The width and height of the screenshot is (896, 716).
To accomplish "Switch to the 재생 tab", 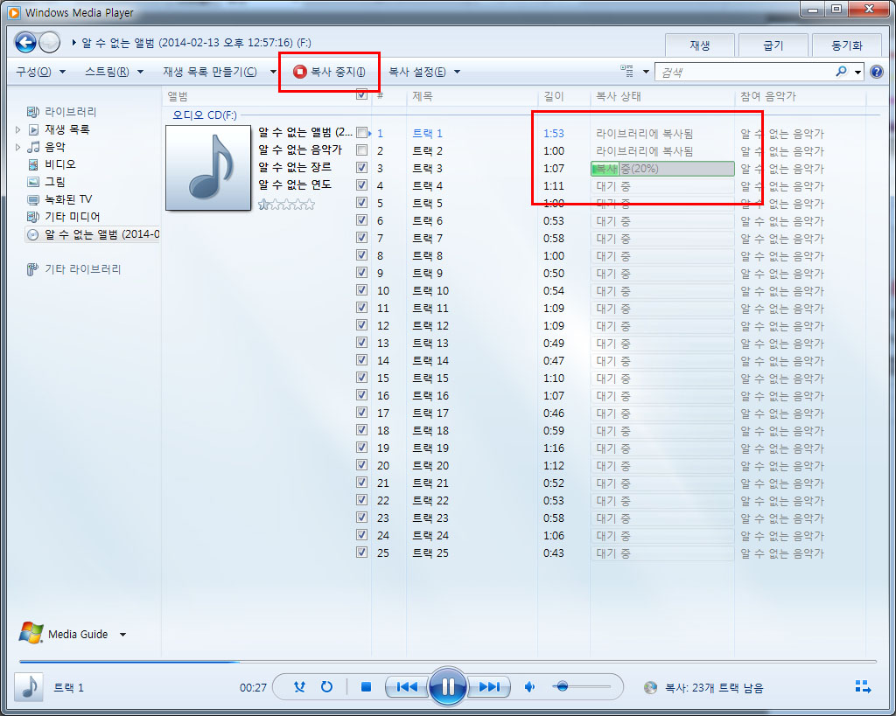I will pos(699,45).
